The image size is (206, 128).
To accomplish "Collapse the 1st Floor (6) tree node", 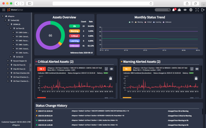I will tap(11, 28).
